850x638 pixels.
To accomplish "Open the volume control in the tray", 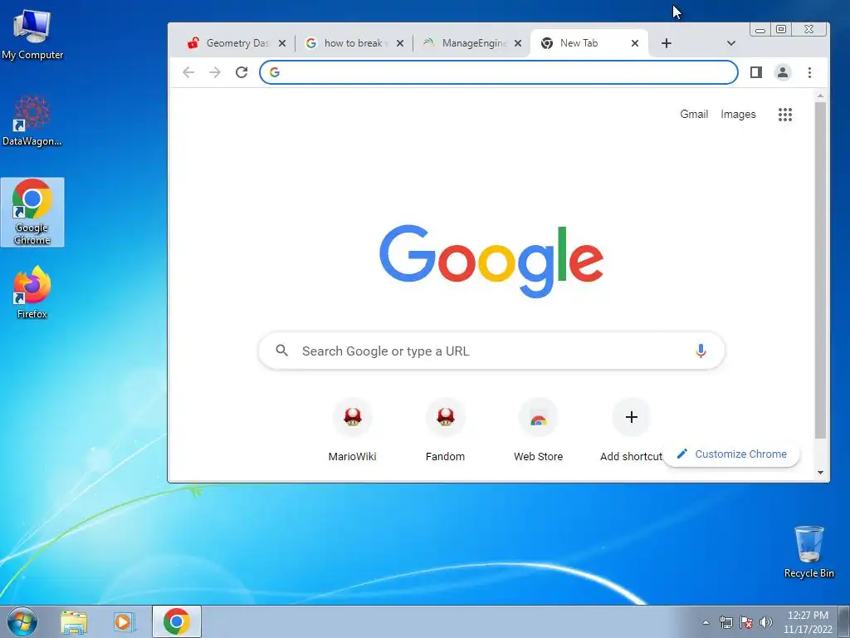I will click(x=765, y=622).
